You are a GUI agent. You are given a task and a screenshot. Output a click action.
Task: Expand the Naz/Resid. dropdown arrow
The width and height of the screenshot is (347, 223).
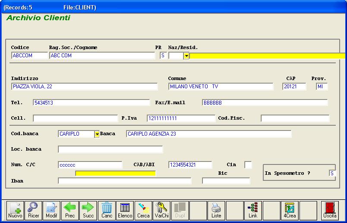186,56
